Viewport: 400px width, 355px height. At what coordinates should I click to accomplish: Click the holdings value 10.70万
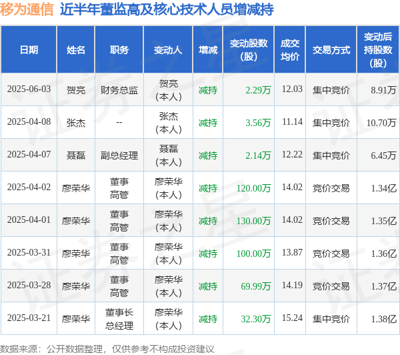pos(381,123)
